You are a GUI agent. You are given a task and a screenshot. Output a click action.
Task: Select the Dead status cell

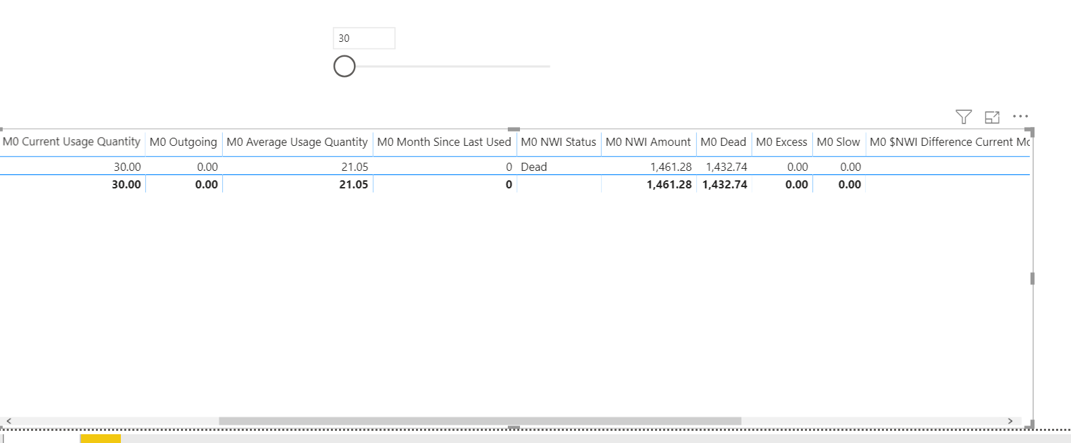534,167
